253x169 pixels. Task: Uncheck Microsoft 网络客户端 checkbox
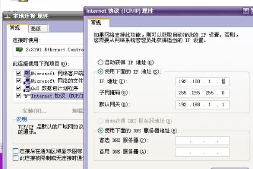(x=19, y=73)
